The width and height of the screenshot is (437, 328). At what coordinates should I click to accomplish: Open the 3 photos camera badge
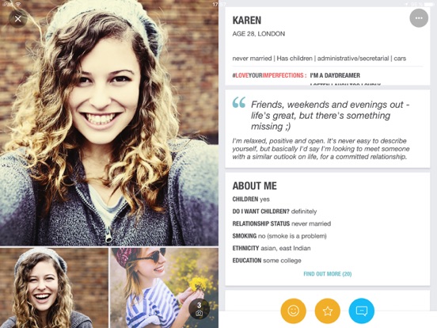(199, 309)
